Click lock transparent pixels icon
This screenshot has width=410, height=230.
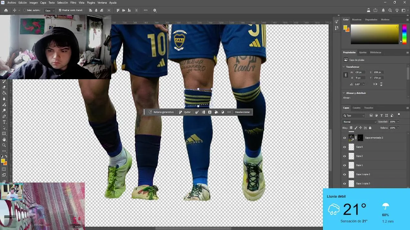tap(351, 128)
